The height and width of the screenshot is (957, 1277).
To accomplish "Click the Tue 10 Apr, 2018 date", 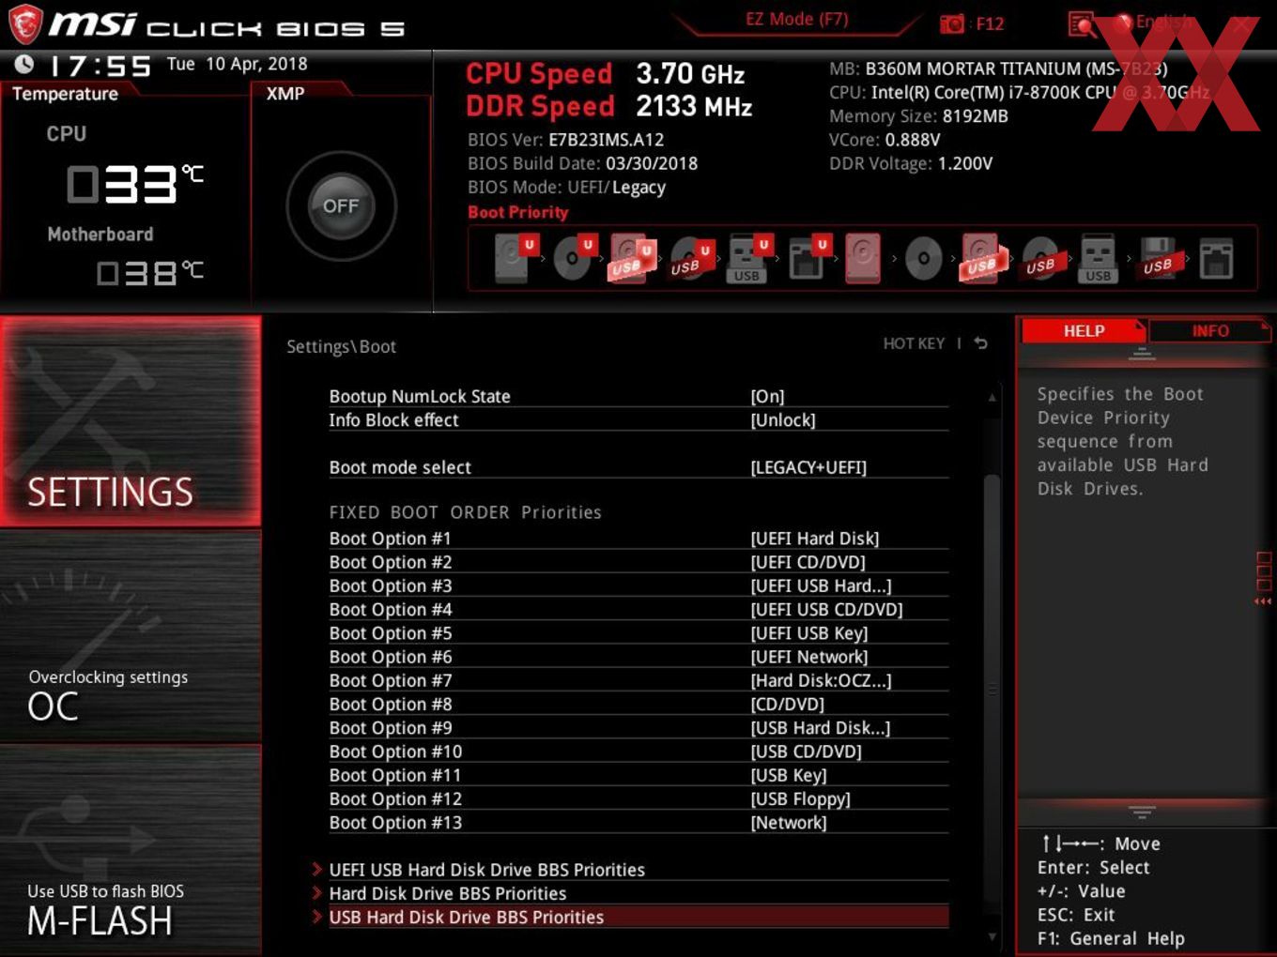I will click(x=237, y=64).
